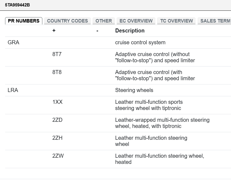This screenshot has height=184, width=231.
Task: Click PR code 2ZW
Action: (x=58, y=156)
